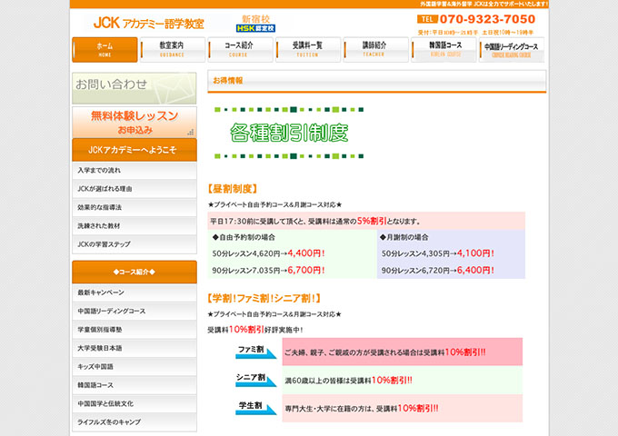
Task: Click the orange TEL label icon
Action: click(427, 19)
